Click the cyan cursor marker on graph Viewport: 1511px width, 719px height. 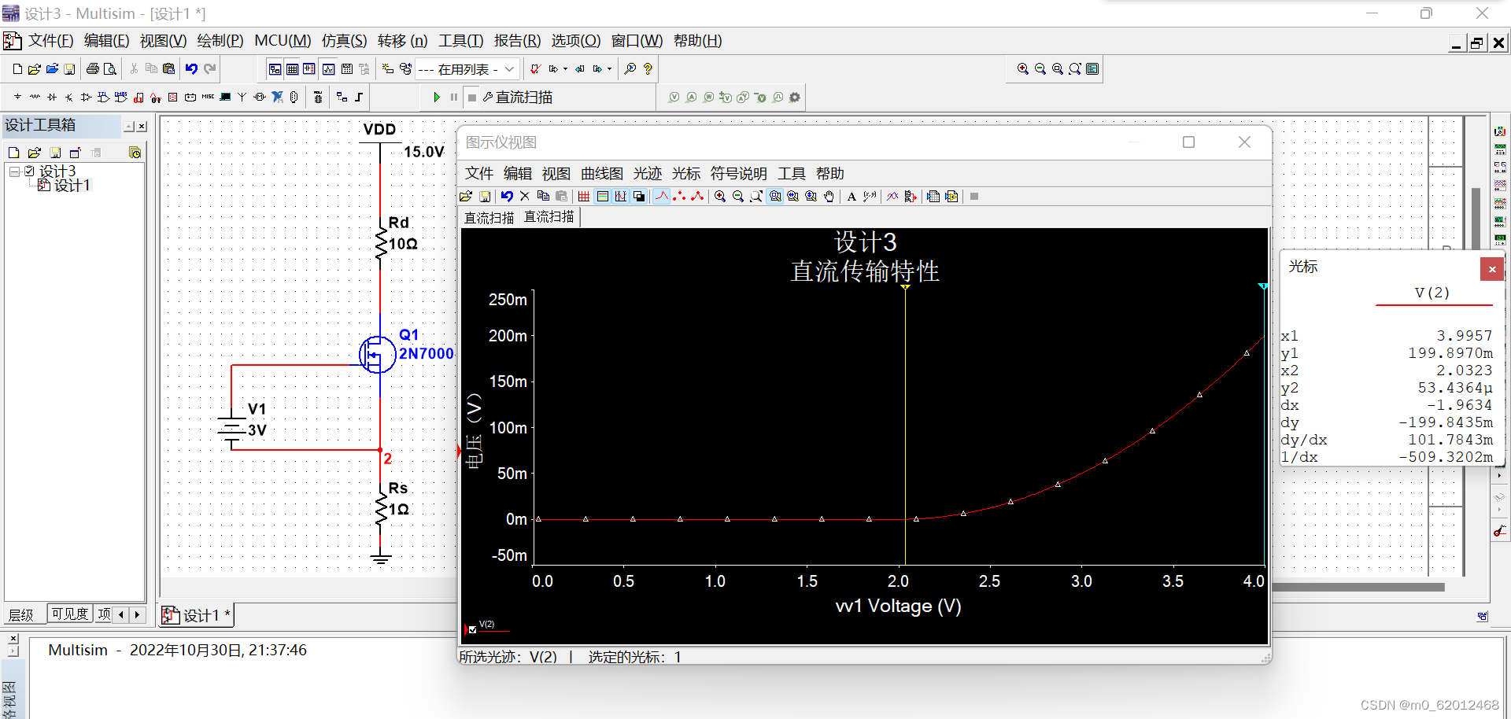point(1262,286)
